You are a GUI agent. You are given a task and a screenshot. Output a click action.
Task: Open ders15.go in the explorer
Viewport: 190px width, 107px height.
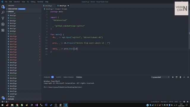point(13,49)
